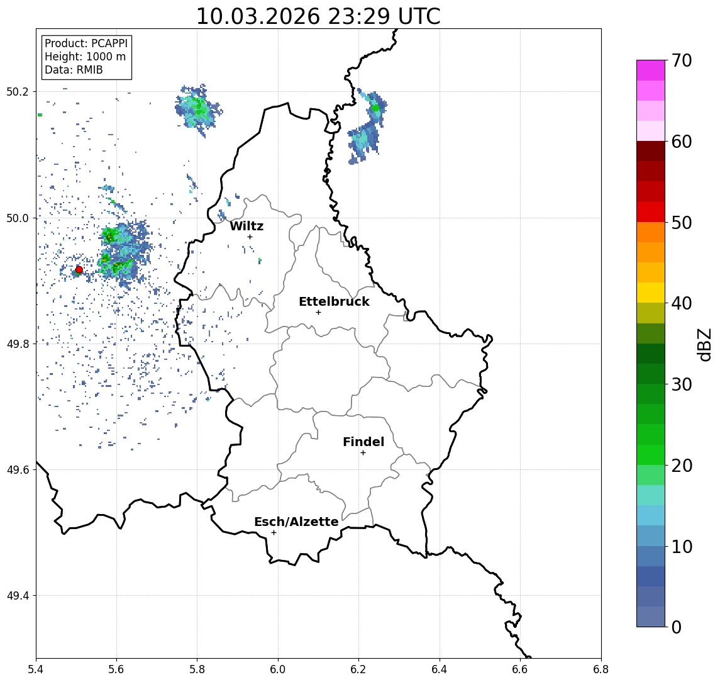The height and width of the screenshot is (682, 720).
Task: Click the longitude tick label 5.4
Action: (36, 669)
